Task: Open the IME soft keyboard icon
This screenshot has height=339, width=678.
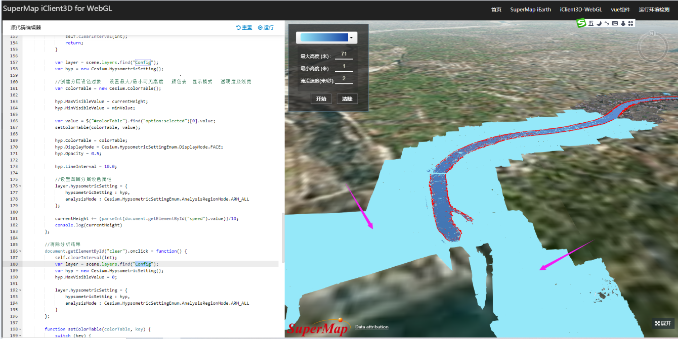Action: pos(615,23)
